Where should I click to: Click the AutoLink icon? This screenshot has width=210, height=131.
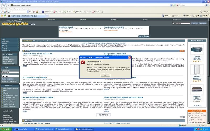tap(75, 12)
